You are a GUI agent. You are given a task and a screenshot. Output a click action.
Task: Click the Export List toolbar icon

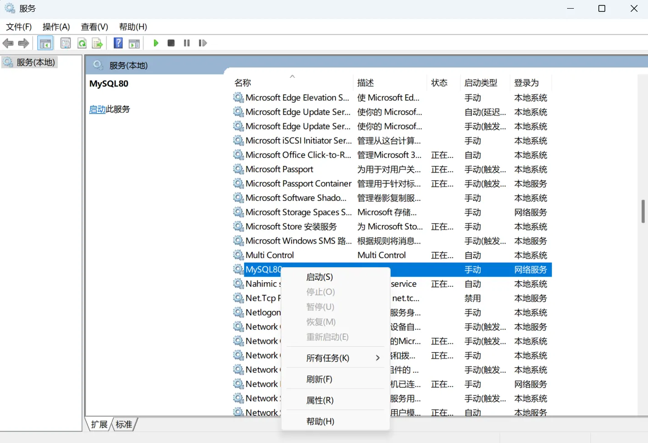coord(97,43)
